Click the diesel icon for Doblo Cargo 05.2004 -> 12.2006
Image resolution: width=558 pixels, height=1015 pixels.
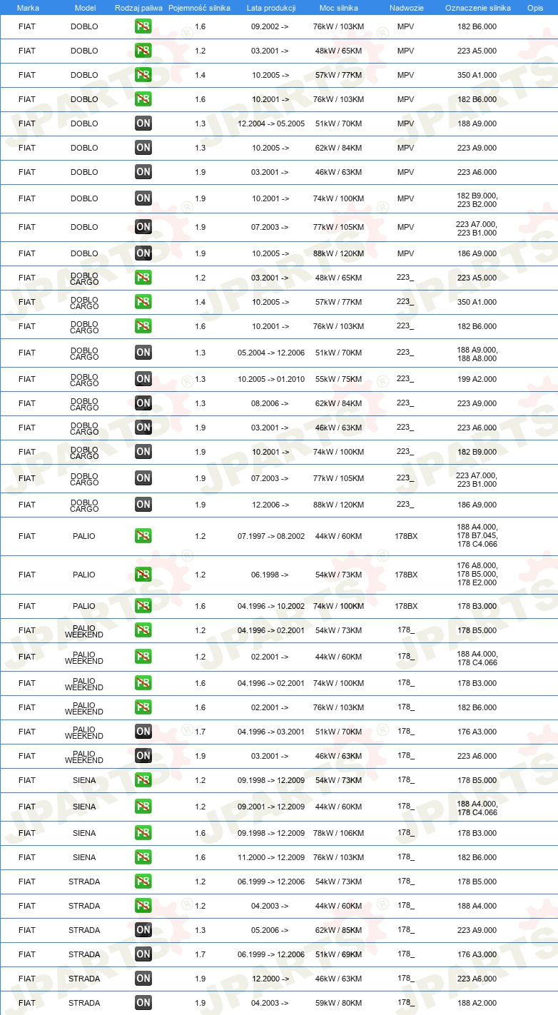tap(143, 353)
